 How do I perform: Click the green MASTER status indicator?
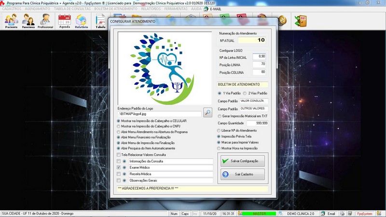click(x=260, y=214)
